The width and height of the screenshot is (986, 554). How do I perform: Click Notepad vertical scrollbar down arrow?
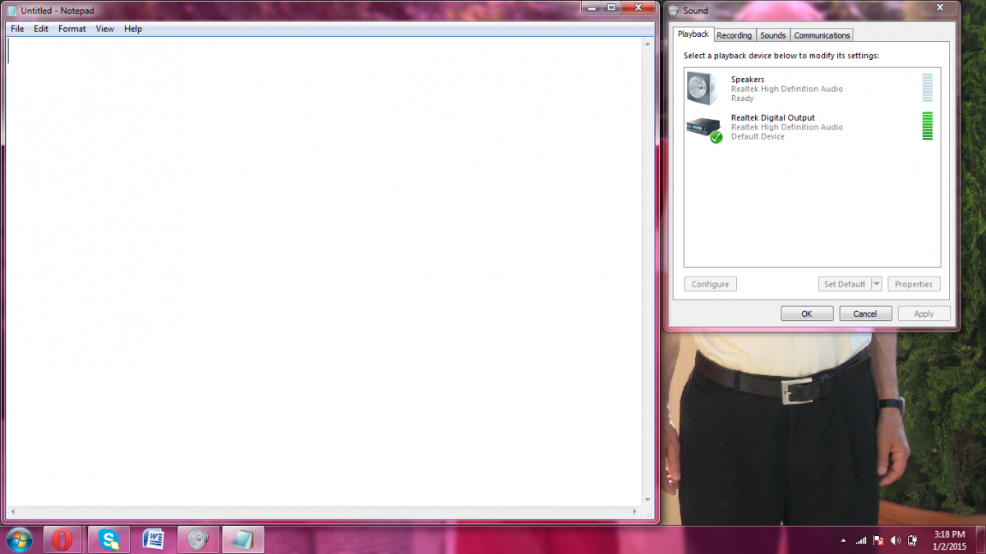(647, 499)
